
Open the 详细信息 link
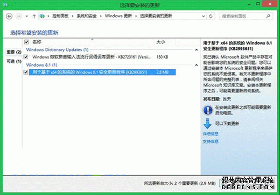pyautogui.click(x=211, y=134)
